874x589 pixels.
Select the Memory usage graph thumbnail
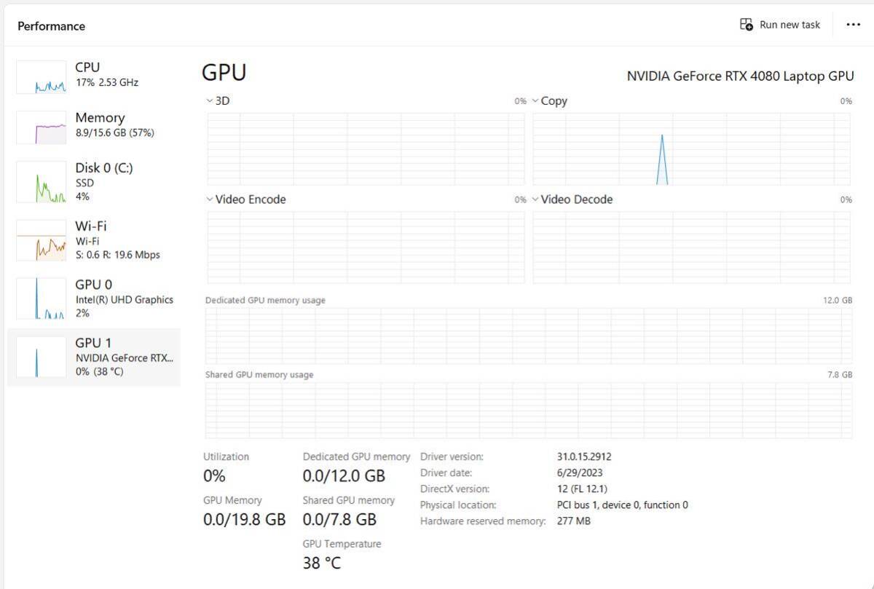[41, 127]
